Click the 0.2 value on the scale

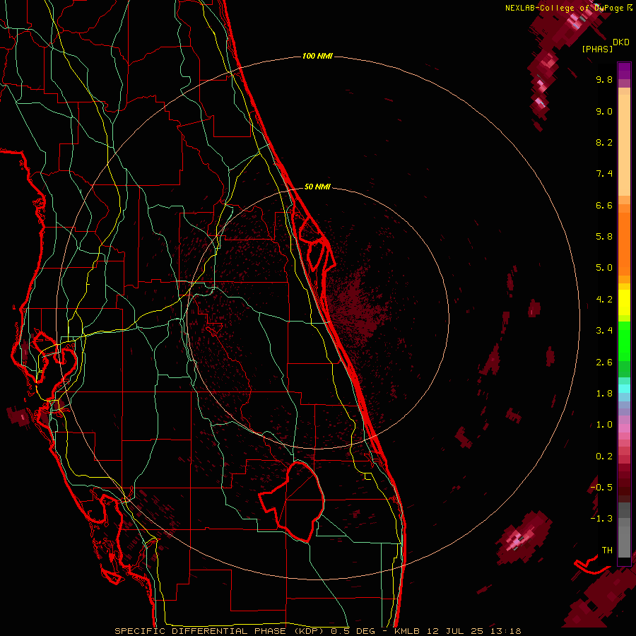click(604, 457)
